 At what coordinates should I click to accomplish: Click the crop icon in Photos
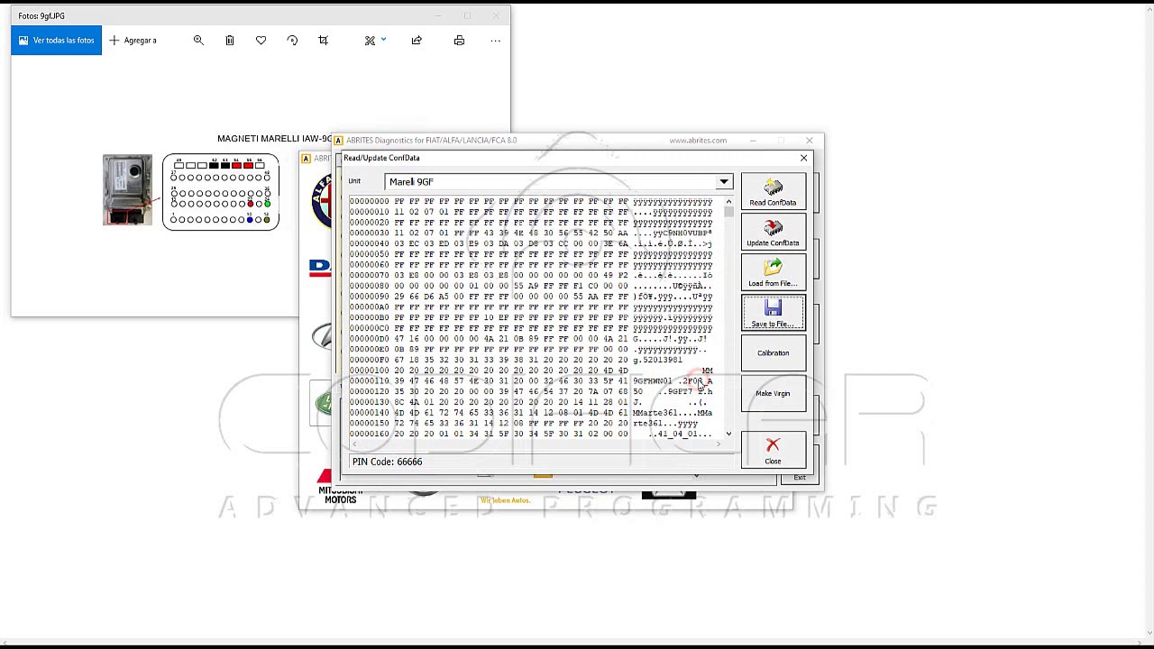tap(324, 41)
